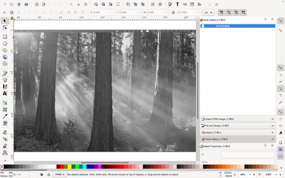Choose the Text tool in toolbox
This screenshot has width=285, height=178.
pos(5,93)
